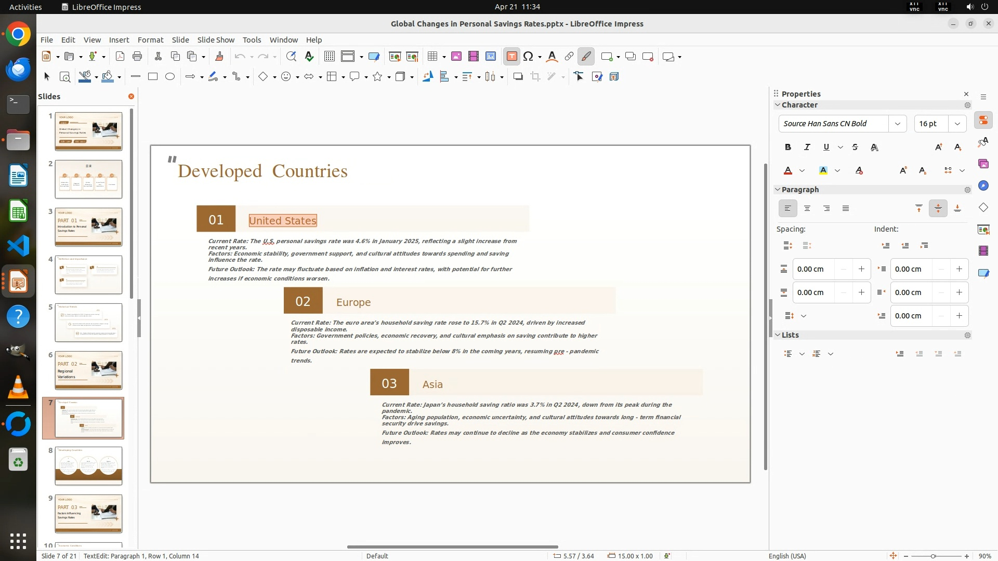Open the font name dropdown
Image resolution: width=998 pixels, height=561 pixels.
pos(897,124)
